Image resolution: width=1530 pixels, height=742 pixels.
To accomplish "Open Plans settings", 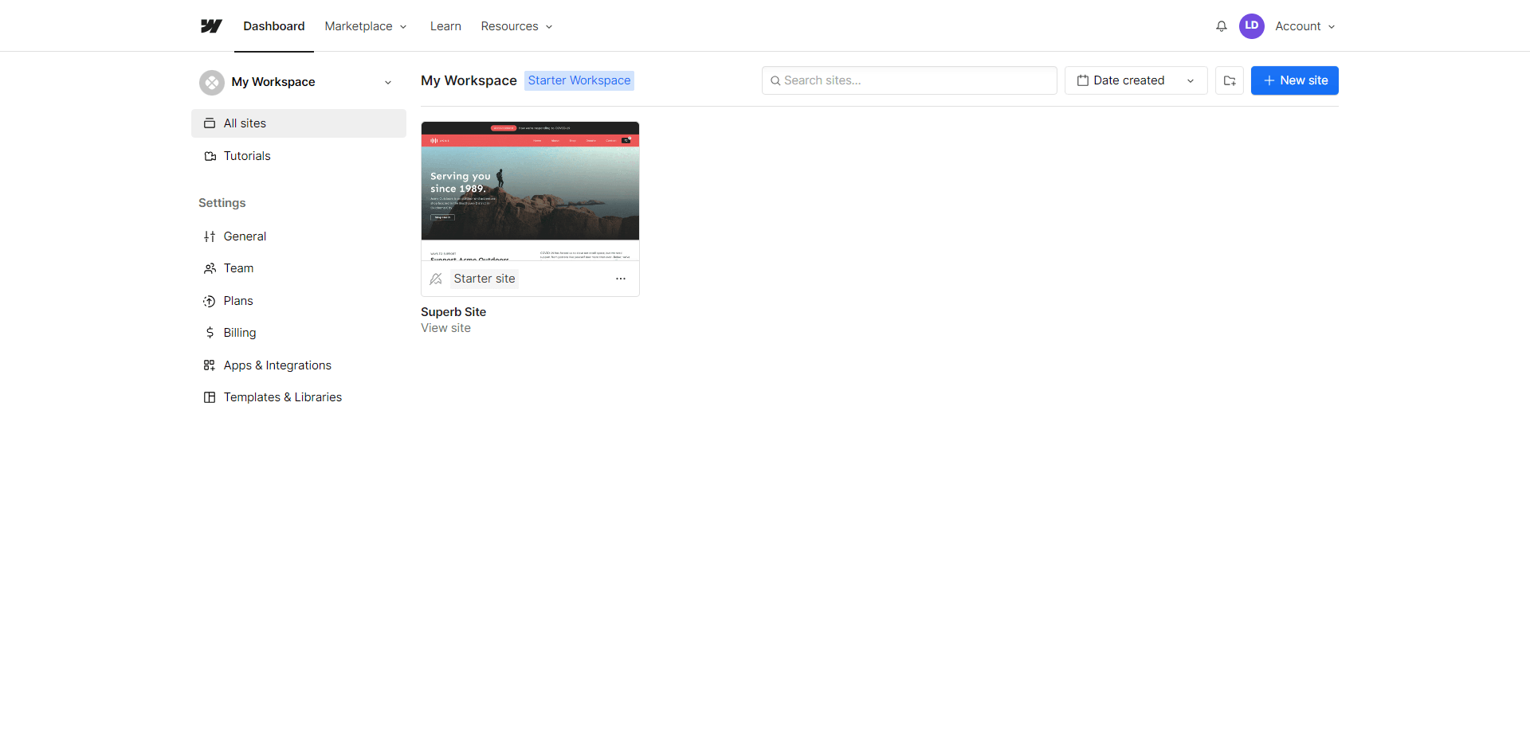I will click(299, 301).
